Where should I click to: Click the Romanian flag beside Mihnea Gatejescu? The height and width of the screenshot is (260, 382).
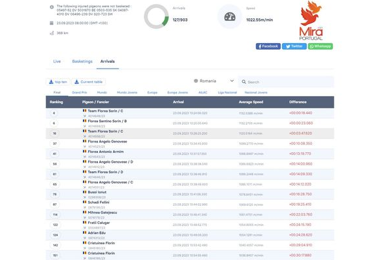pyautogui.click(x=84, y=212)
